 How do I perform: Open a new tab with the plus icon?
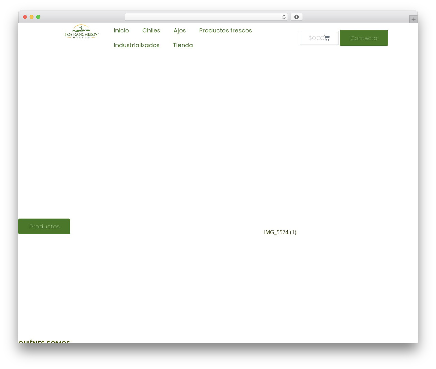coord(413,19)
